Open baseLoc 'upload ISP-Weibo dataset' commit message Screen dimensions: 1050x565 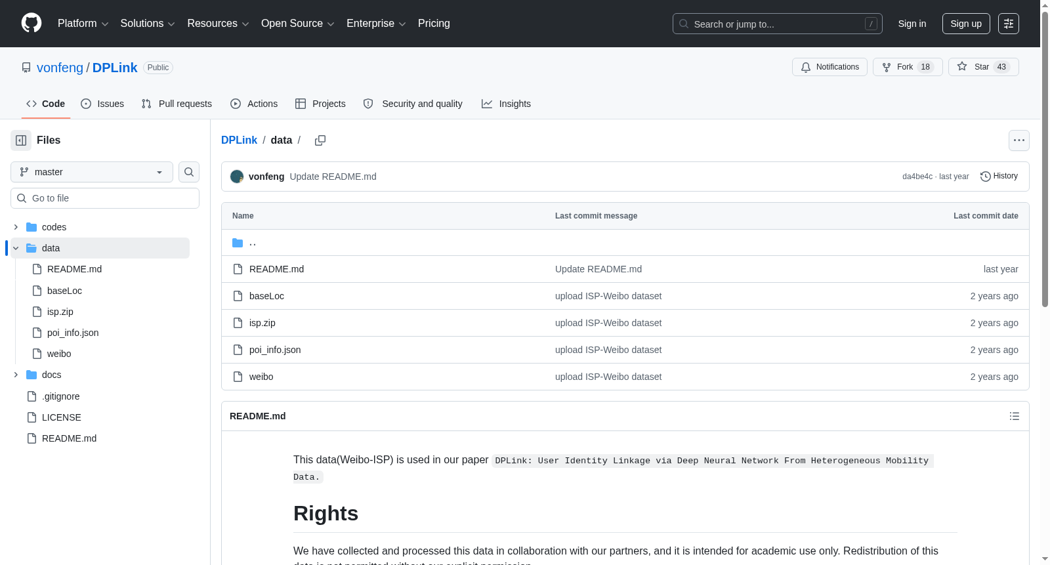click(x=608, y=296)
